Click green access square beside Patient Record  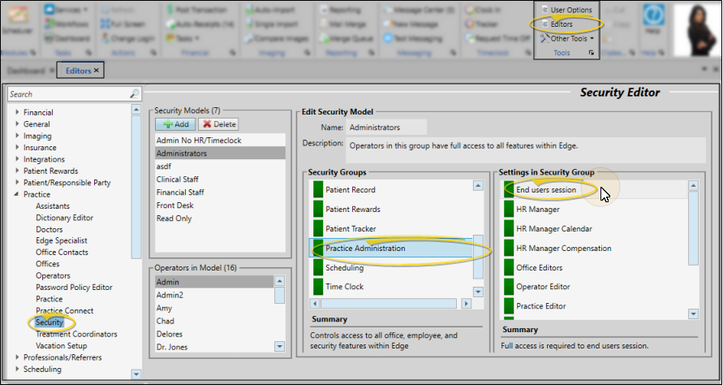[x=318, y=190]
